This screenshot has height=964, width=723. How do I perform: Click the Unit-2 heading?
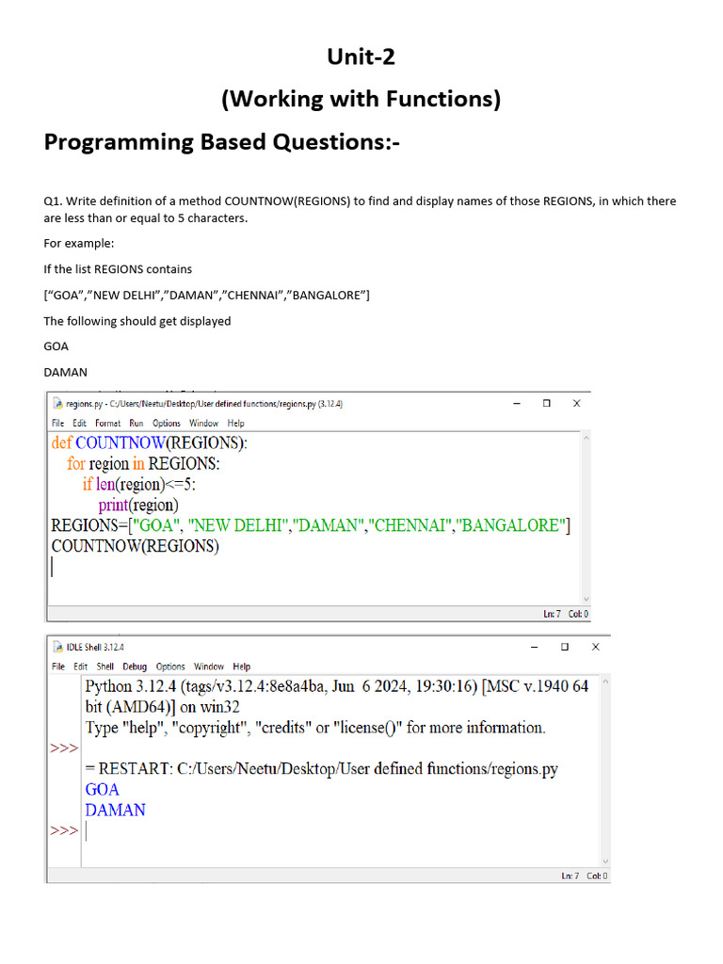click(x=361, y=56)
